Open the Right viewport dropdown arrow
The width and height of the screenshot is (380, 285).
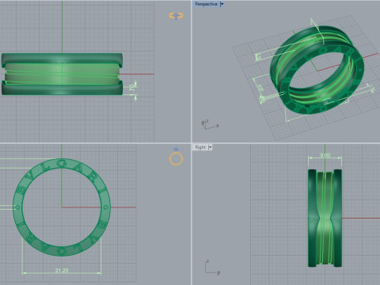click(x=211, y=147)
